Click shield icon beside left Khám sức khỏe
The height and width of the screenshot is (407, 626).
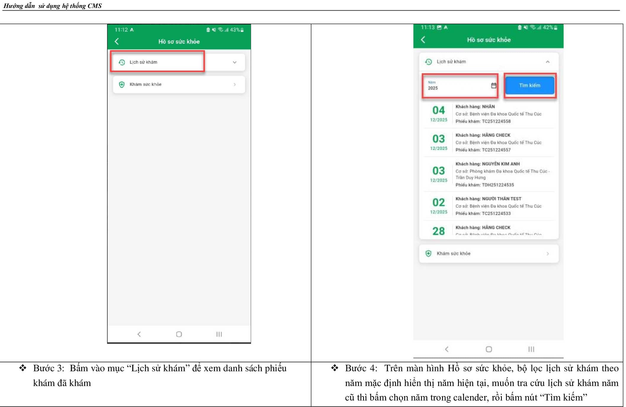click(x=122, y=84)
